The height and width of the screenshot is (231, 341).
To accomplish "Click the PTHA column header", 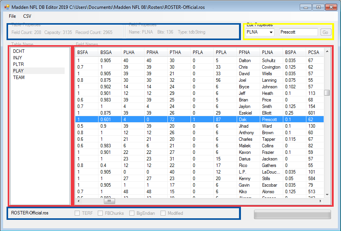I will 179,52.
